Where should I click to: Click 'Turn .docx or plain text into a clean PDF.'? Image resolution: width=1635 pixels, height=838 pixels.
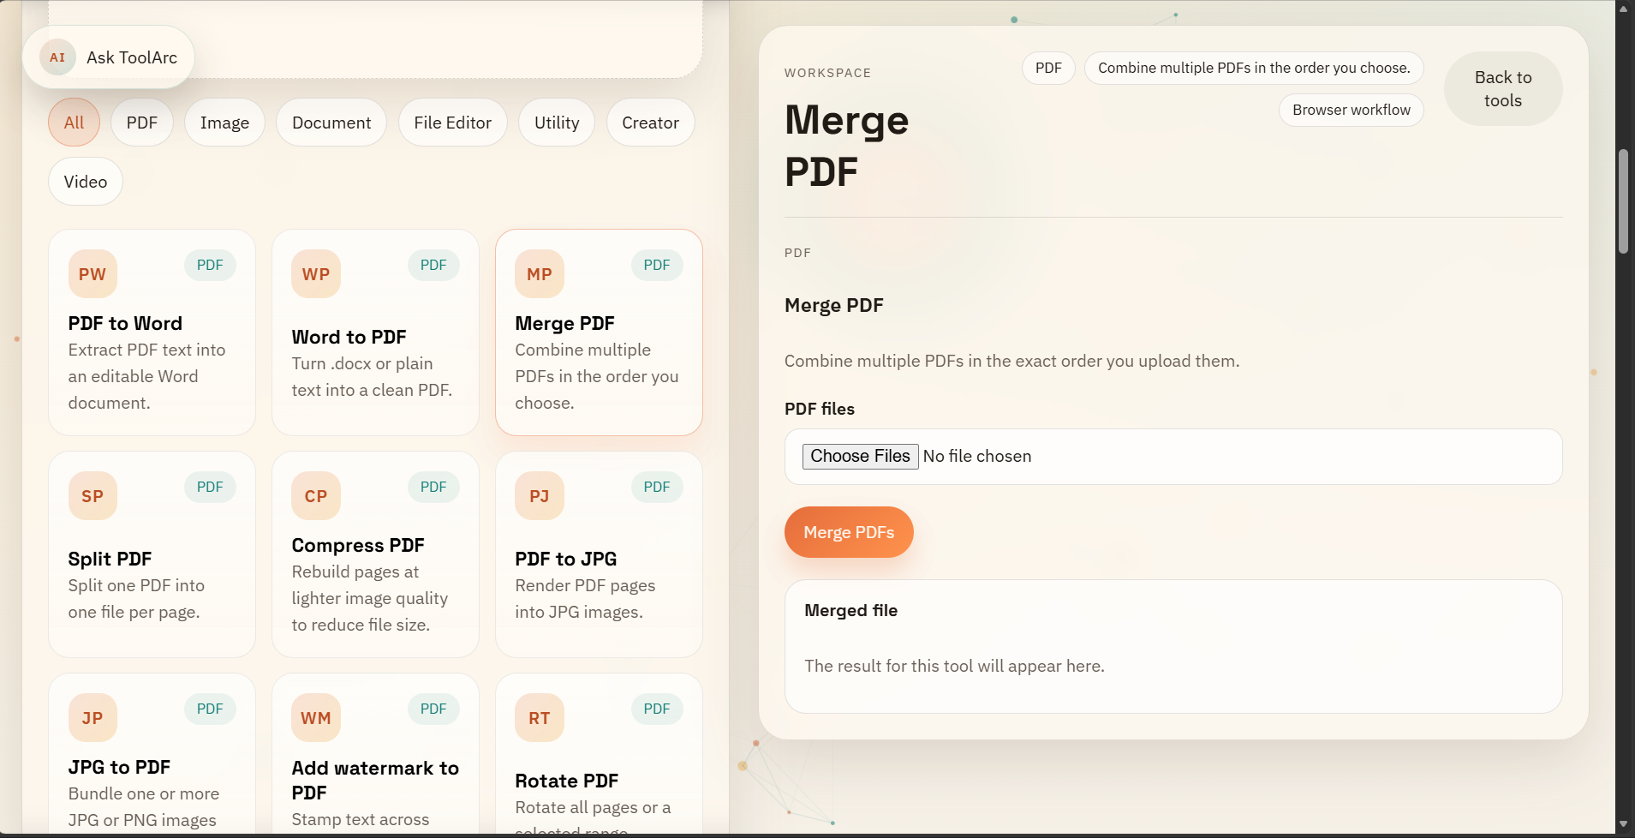coord(372,376)
